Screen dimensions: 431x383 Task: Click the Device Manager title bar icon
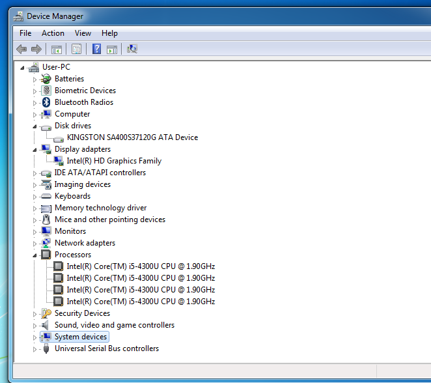(18, 16)
